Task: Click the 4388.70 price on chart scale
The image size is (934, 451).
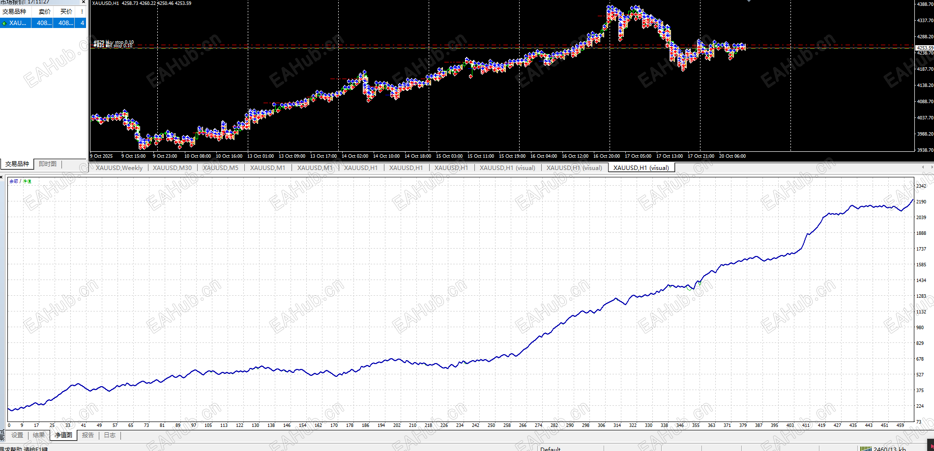Action: click(x=925, y=4)
